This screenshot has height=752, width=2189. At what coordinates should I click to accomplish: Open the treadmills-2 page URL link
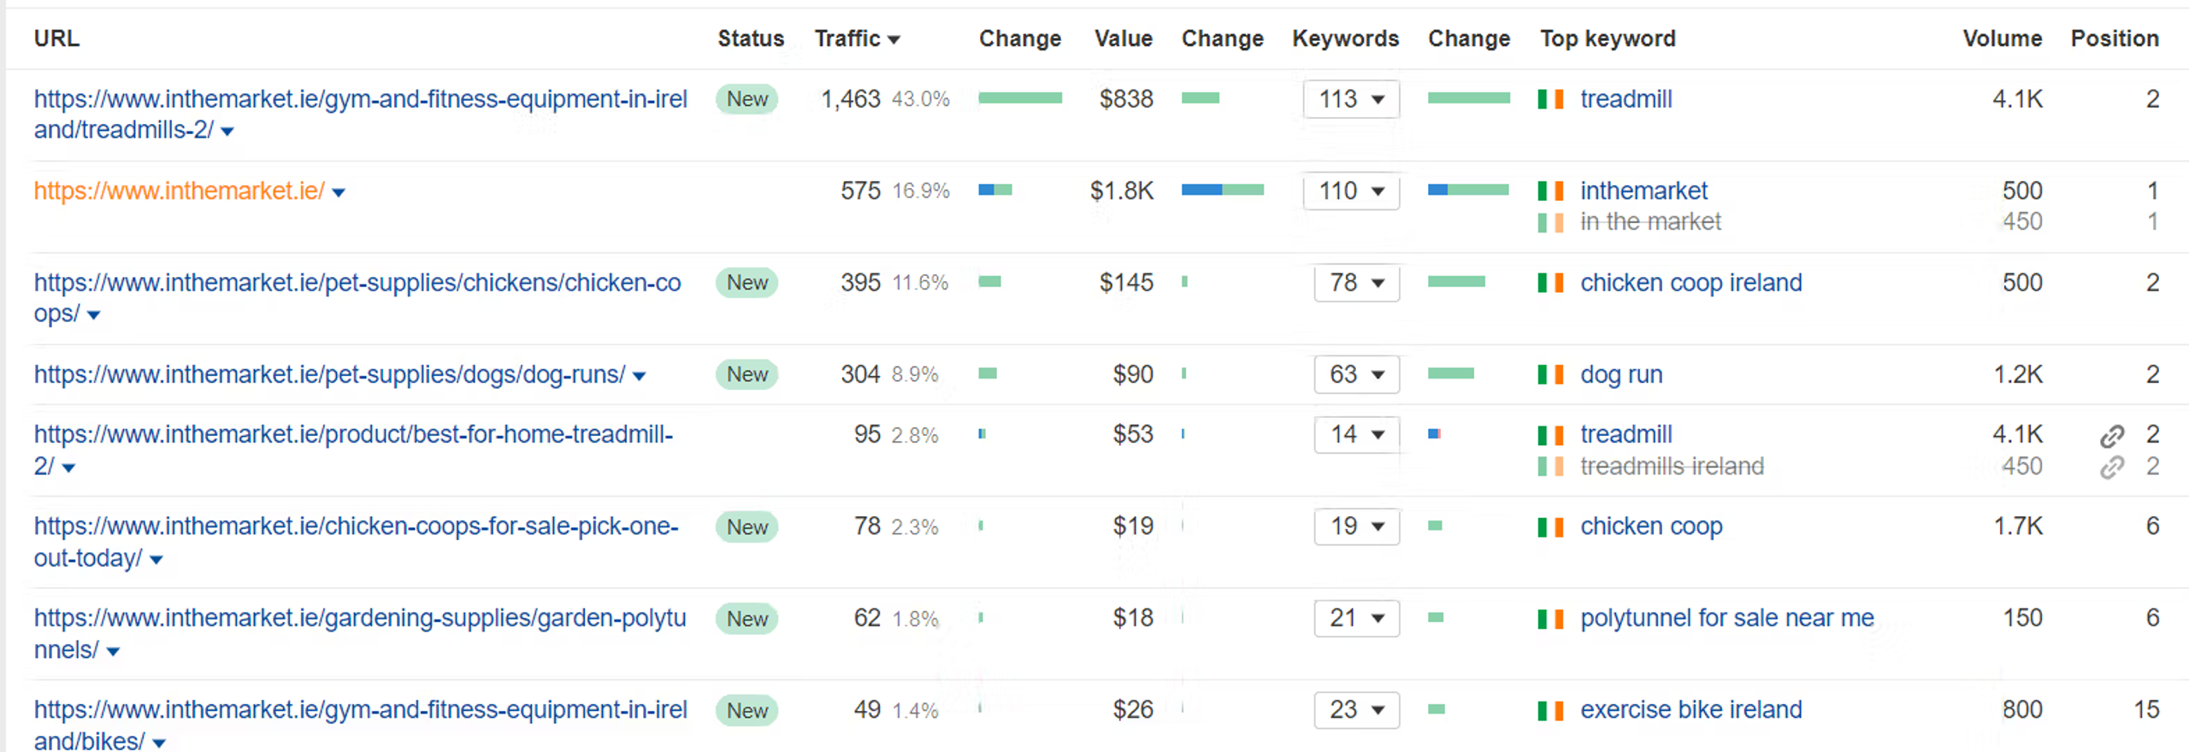click(x=360, y=115)
